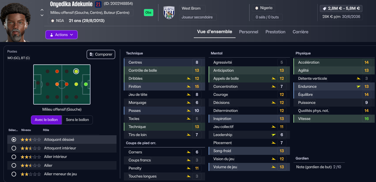376x182 pixels.
Task: Switch to Sans le ballon view
Action: (78, 120)
